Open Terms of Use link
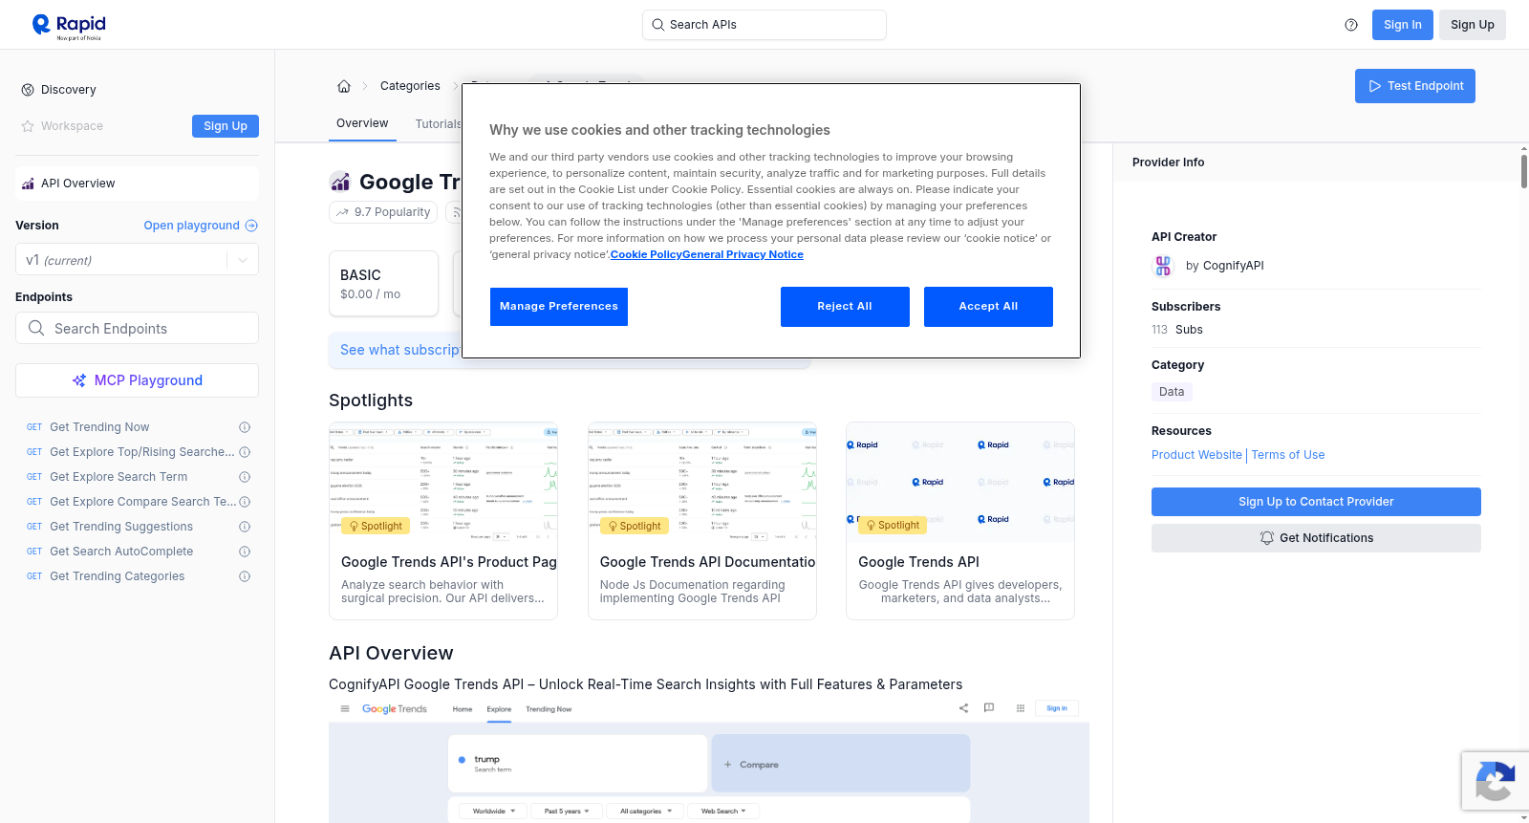 click(1288, 455)
